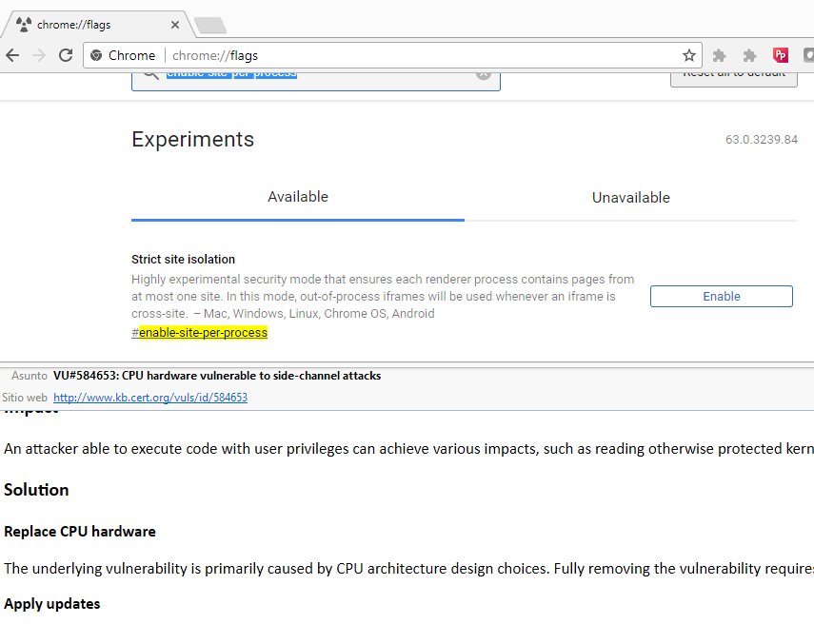Open the first puzzle-piece extension icon
814x624 pixels.
(719, 55)
